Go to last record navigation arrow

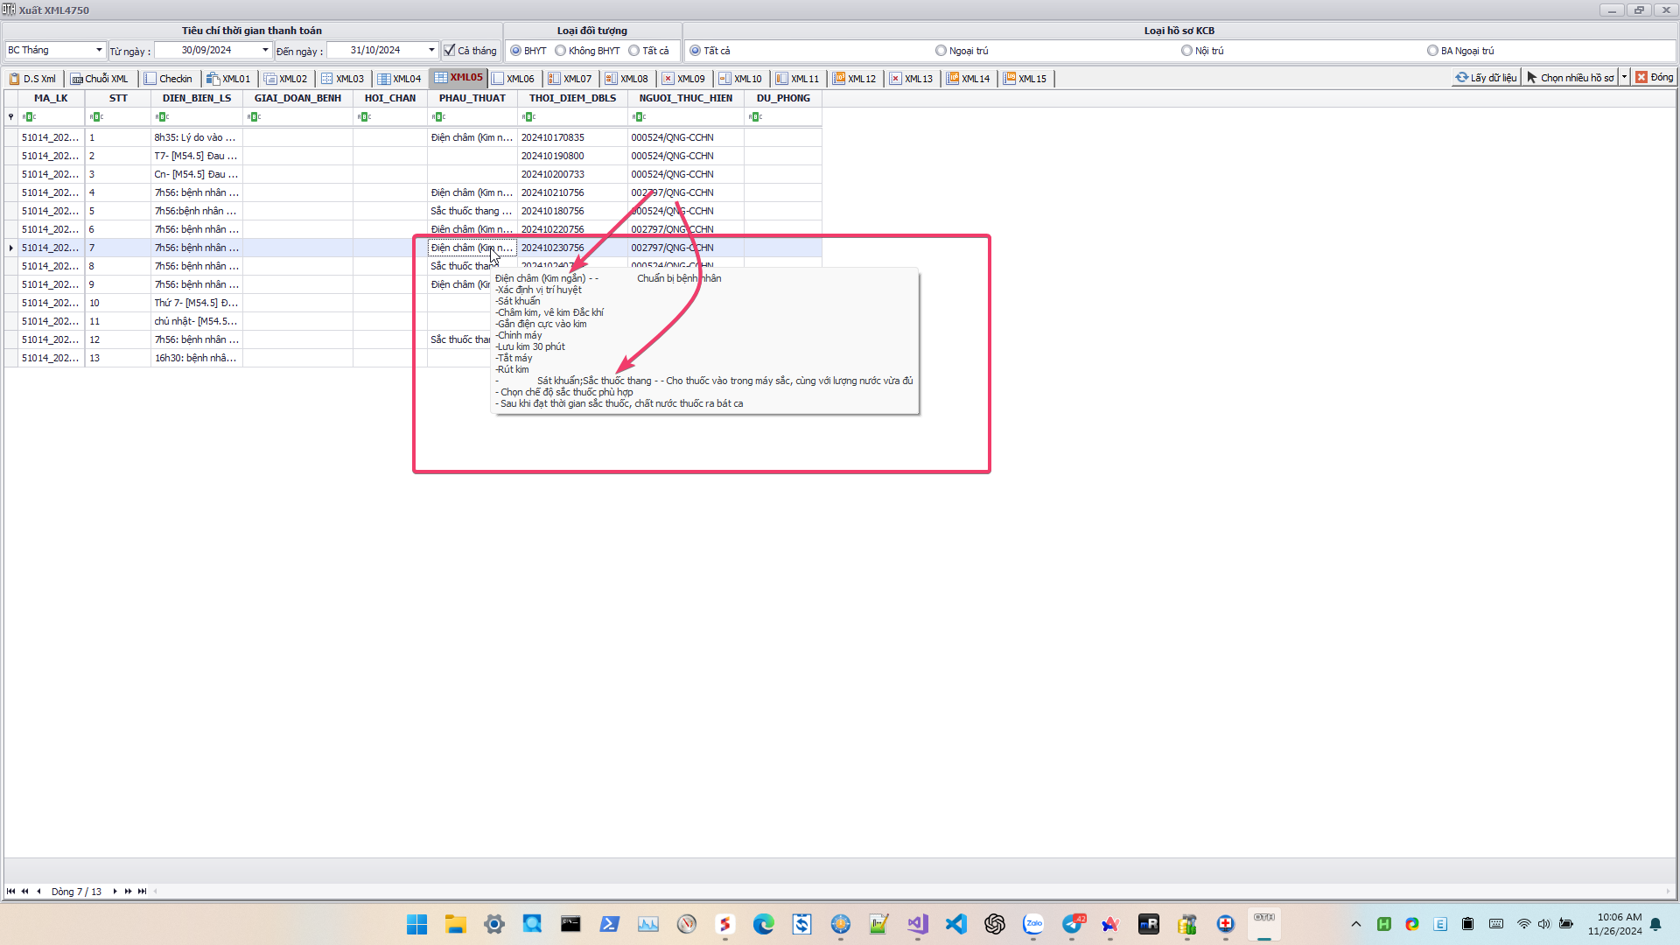point(143,891)
